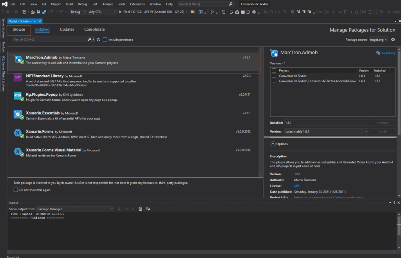Click the Visual Studio logo icon
The image size is (401, 258).
tap(5, 4)
